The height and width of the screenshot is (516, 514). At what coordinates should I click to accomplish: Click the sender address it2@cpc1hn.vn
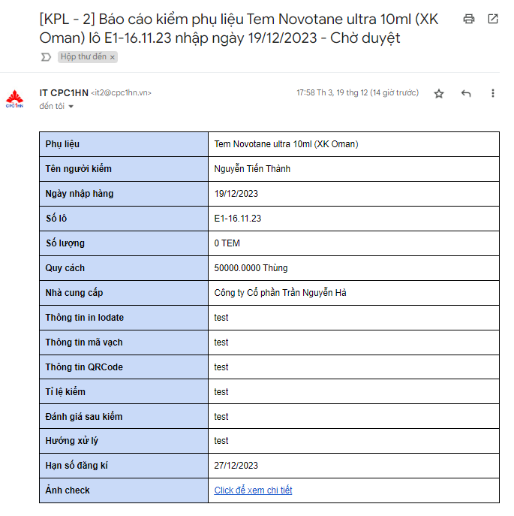(x=121, y=93)
